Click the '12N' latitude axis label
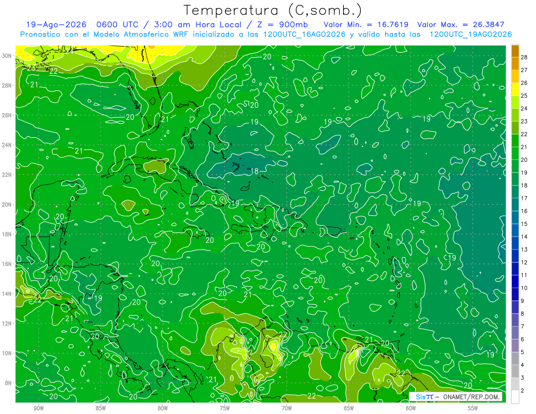Image resolution: width=536 pixels, height=414 pixels. pos(6,323)
